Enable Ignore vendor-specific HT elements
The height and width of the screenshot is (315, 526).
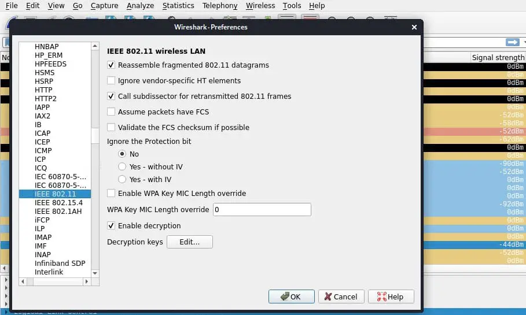point(111,81)
